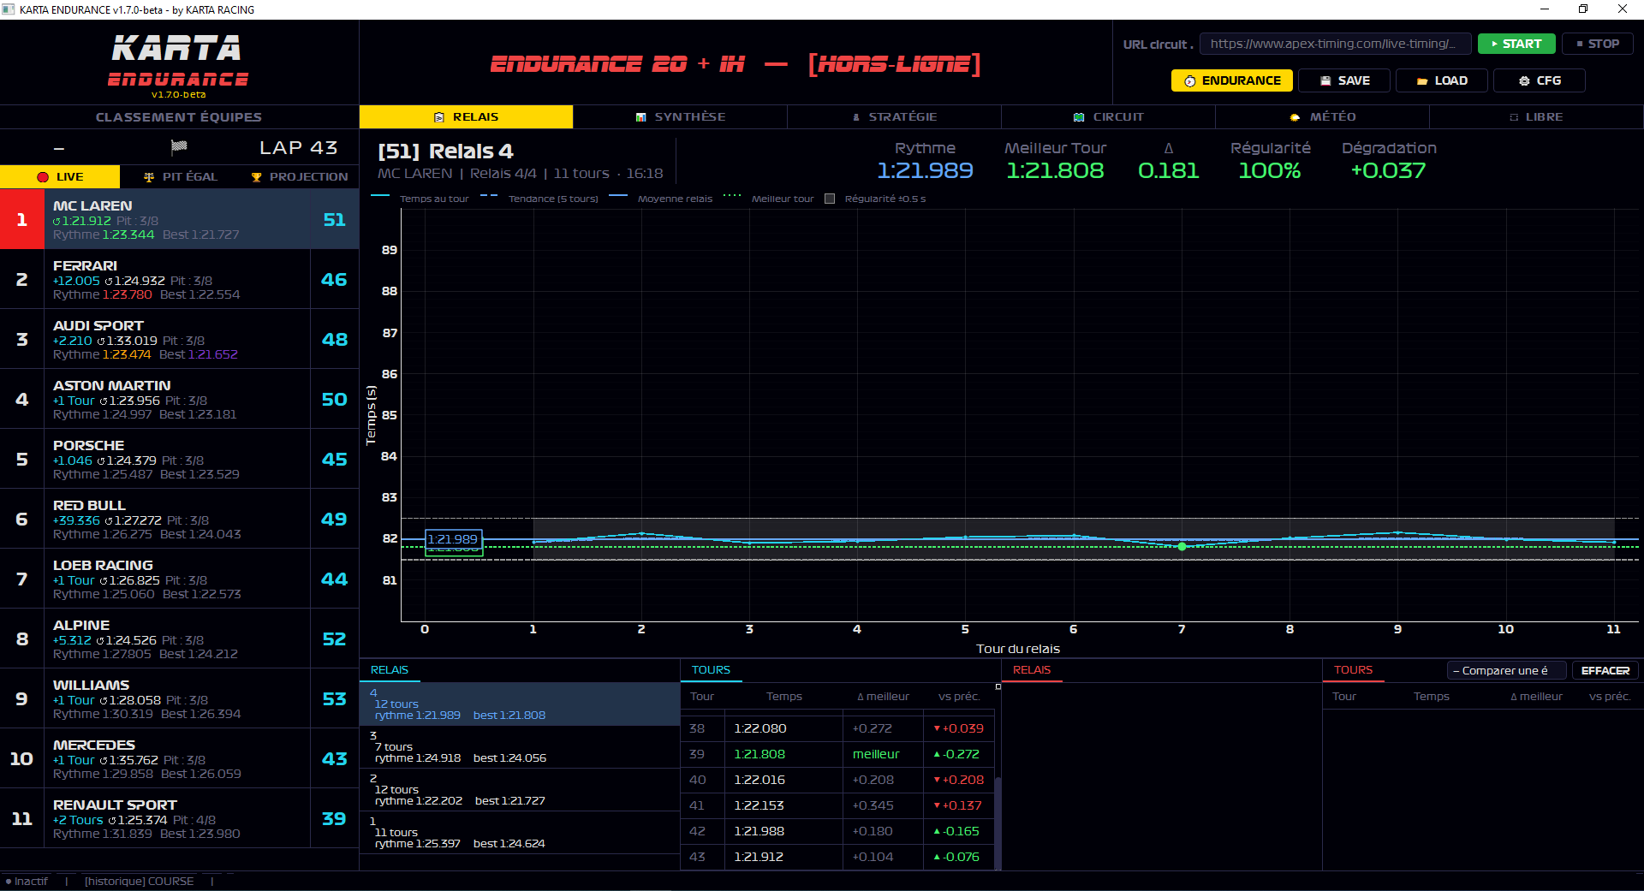Select the LOEB RACING team row
The width and height of the screenshot is (1644, 891).
coord(179,579)
